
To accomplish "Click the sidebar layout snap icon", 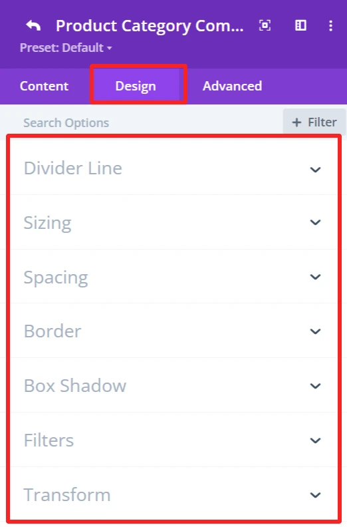I will [x=300, y=25].
